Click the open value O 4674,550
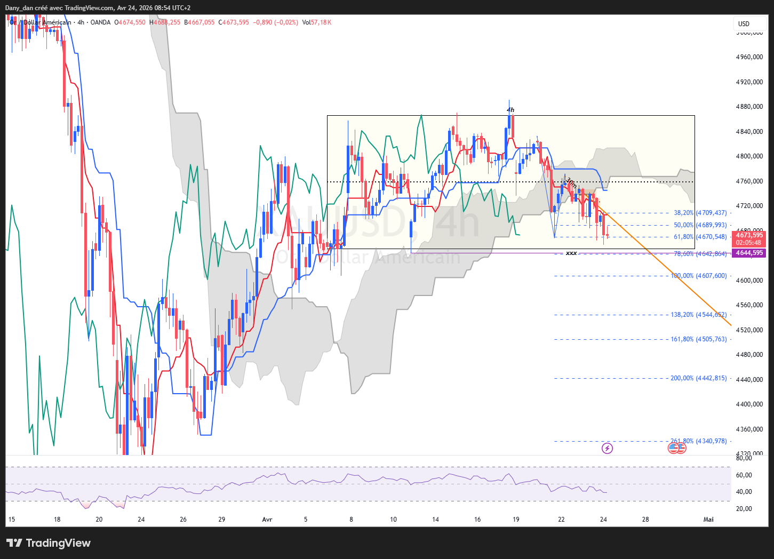774x559 pixels. click(130, 22)
